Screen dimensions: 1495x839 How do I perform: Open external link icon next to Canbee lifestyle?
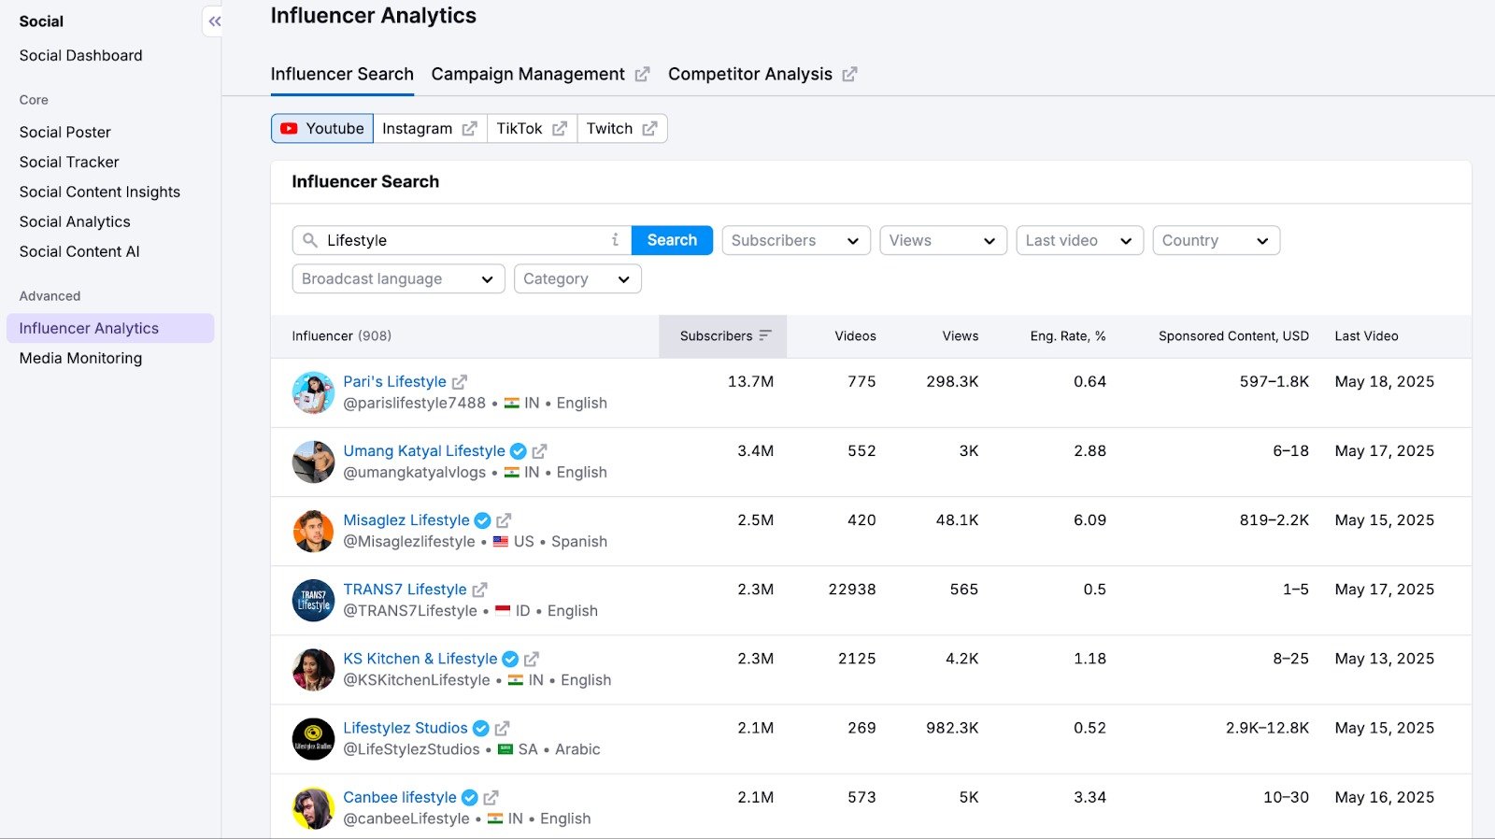[491, 797]
